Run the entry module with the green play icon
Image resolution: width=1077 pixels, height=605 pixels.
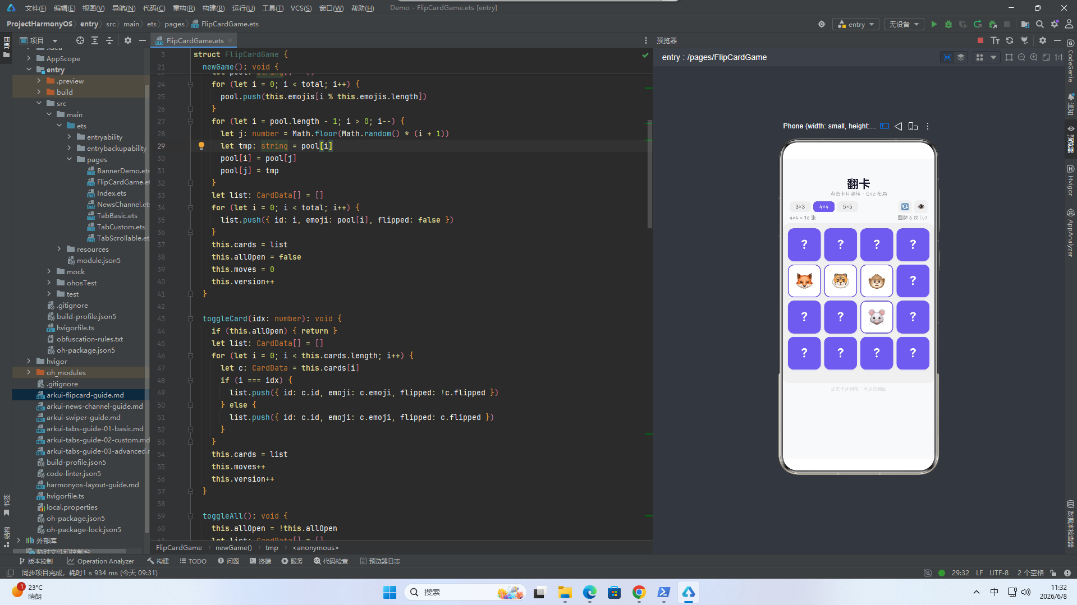[934, 25]
